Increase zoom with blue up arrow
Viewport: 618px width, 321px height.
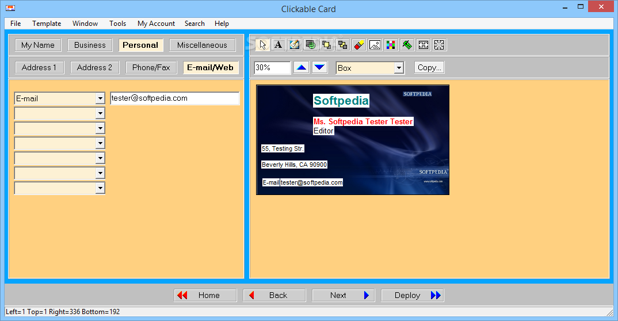(x=302, y=67)
